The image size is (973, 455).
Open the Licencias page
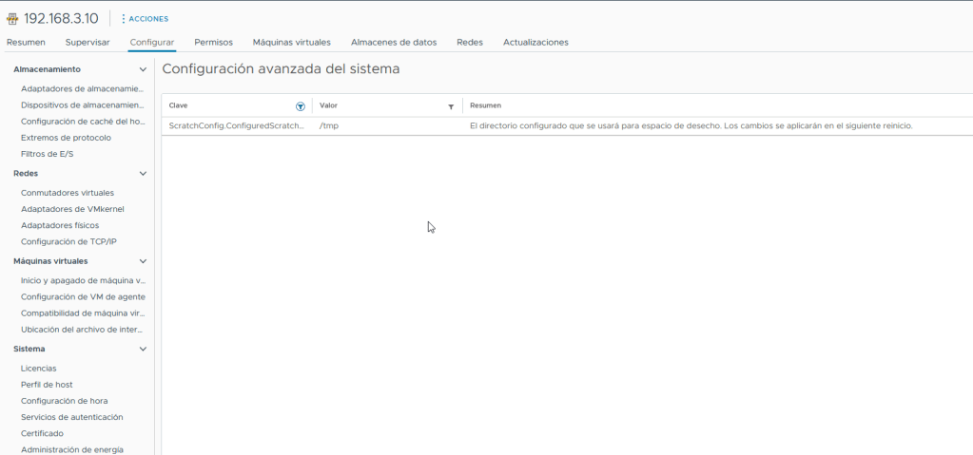coord(39,368)
